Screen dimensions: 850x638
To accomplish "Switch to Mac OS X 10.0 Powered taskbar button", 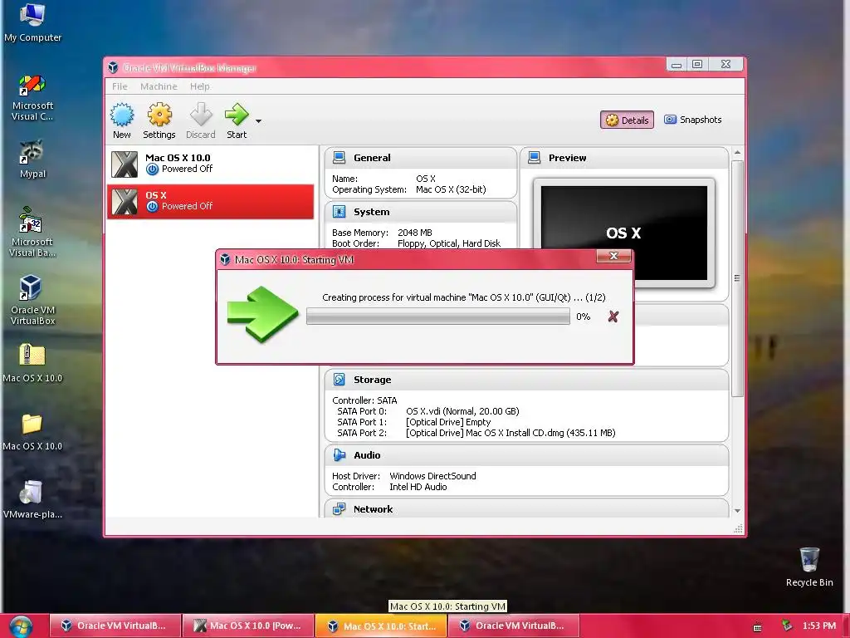I will click(x=247, y=626).
